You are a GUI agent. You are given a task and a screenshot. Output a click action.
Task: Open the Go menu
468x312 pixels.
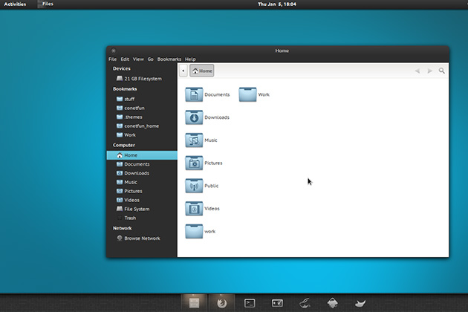[150, 59]
